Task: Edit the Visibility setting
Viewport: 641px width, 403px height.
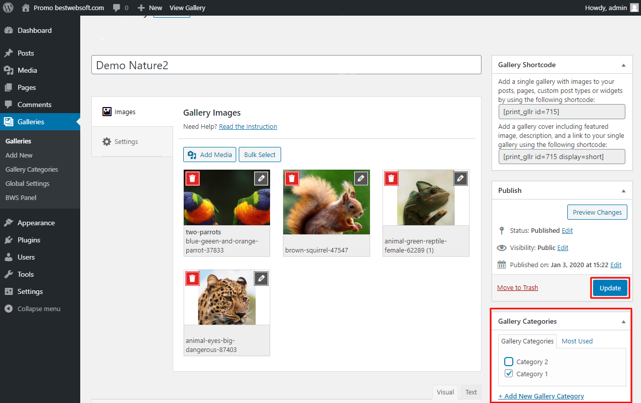Action: (x=563, y=247)
